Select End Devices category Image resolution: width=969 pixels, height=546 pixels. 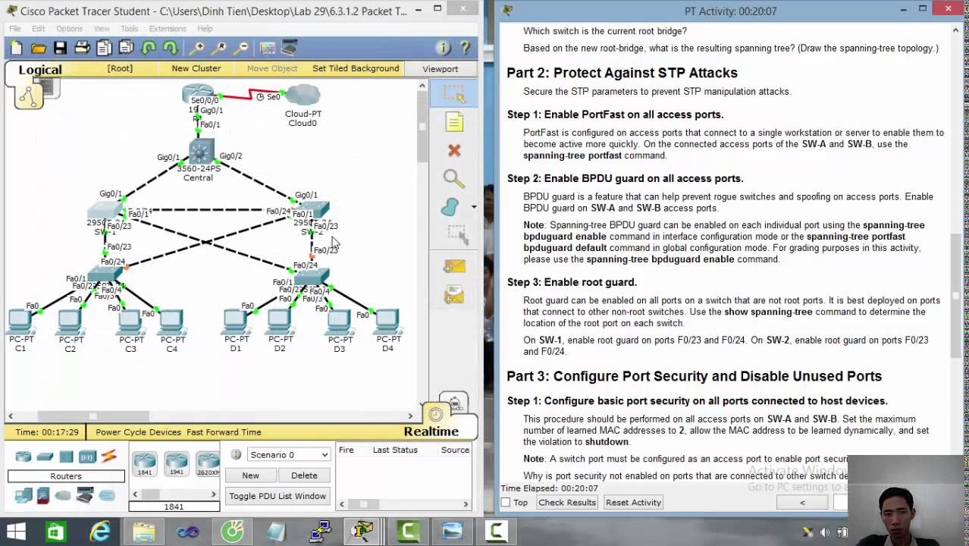[24, 496]
